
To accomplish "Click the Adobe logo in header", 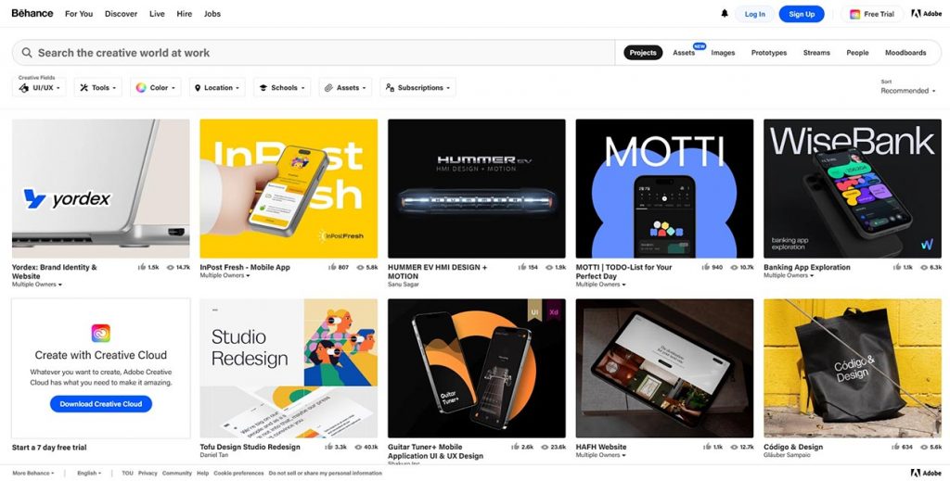I will (927, 14).
